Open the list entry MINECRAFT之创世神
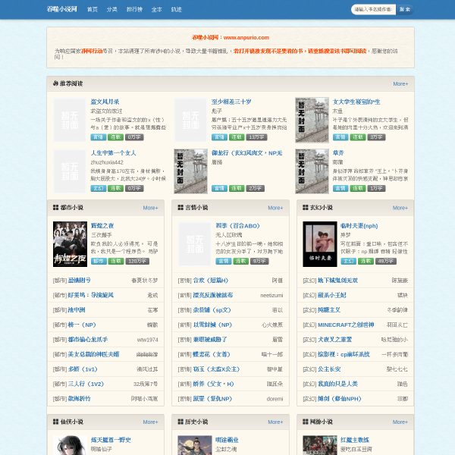The image size is (455, 455). click(346, 325)
